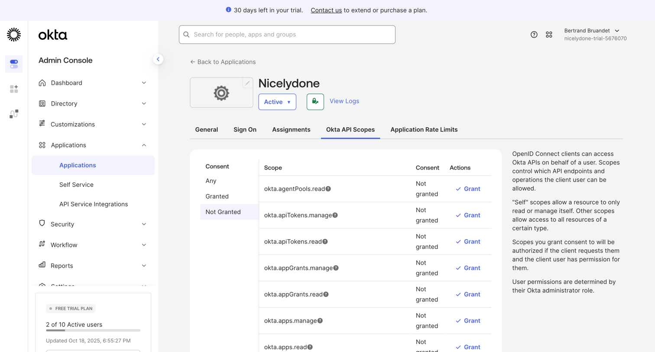Image resolution: width=655 pixels, height=352 pixels.
Task: Click the FREE TRIAL PLAN badge
Action: pos(71,308)
